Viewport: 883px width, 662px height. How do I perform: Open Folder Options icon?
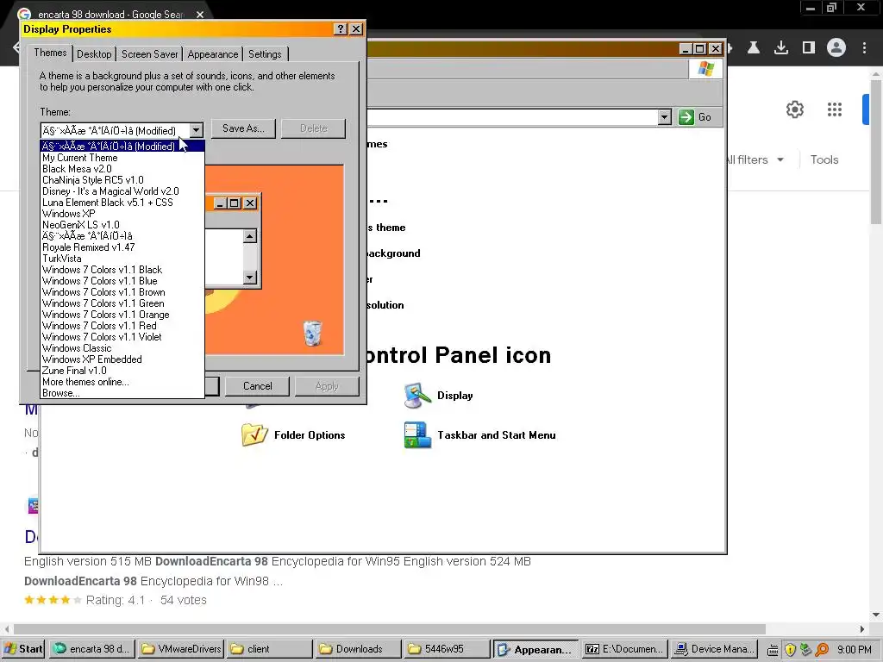pyautogui.click(x=254, y=434)
